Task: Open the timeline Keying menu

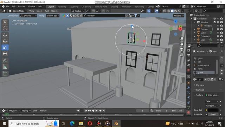Action: coord(26,111)
